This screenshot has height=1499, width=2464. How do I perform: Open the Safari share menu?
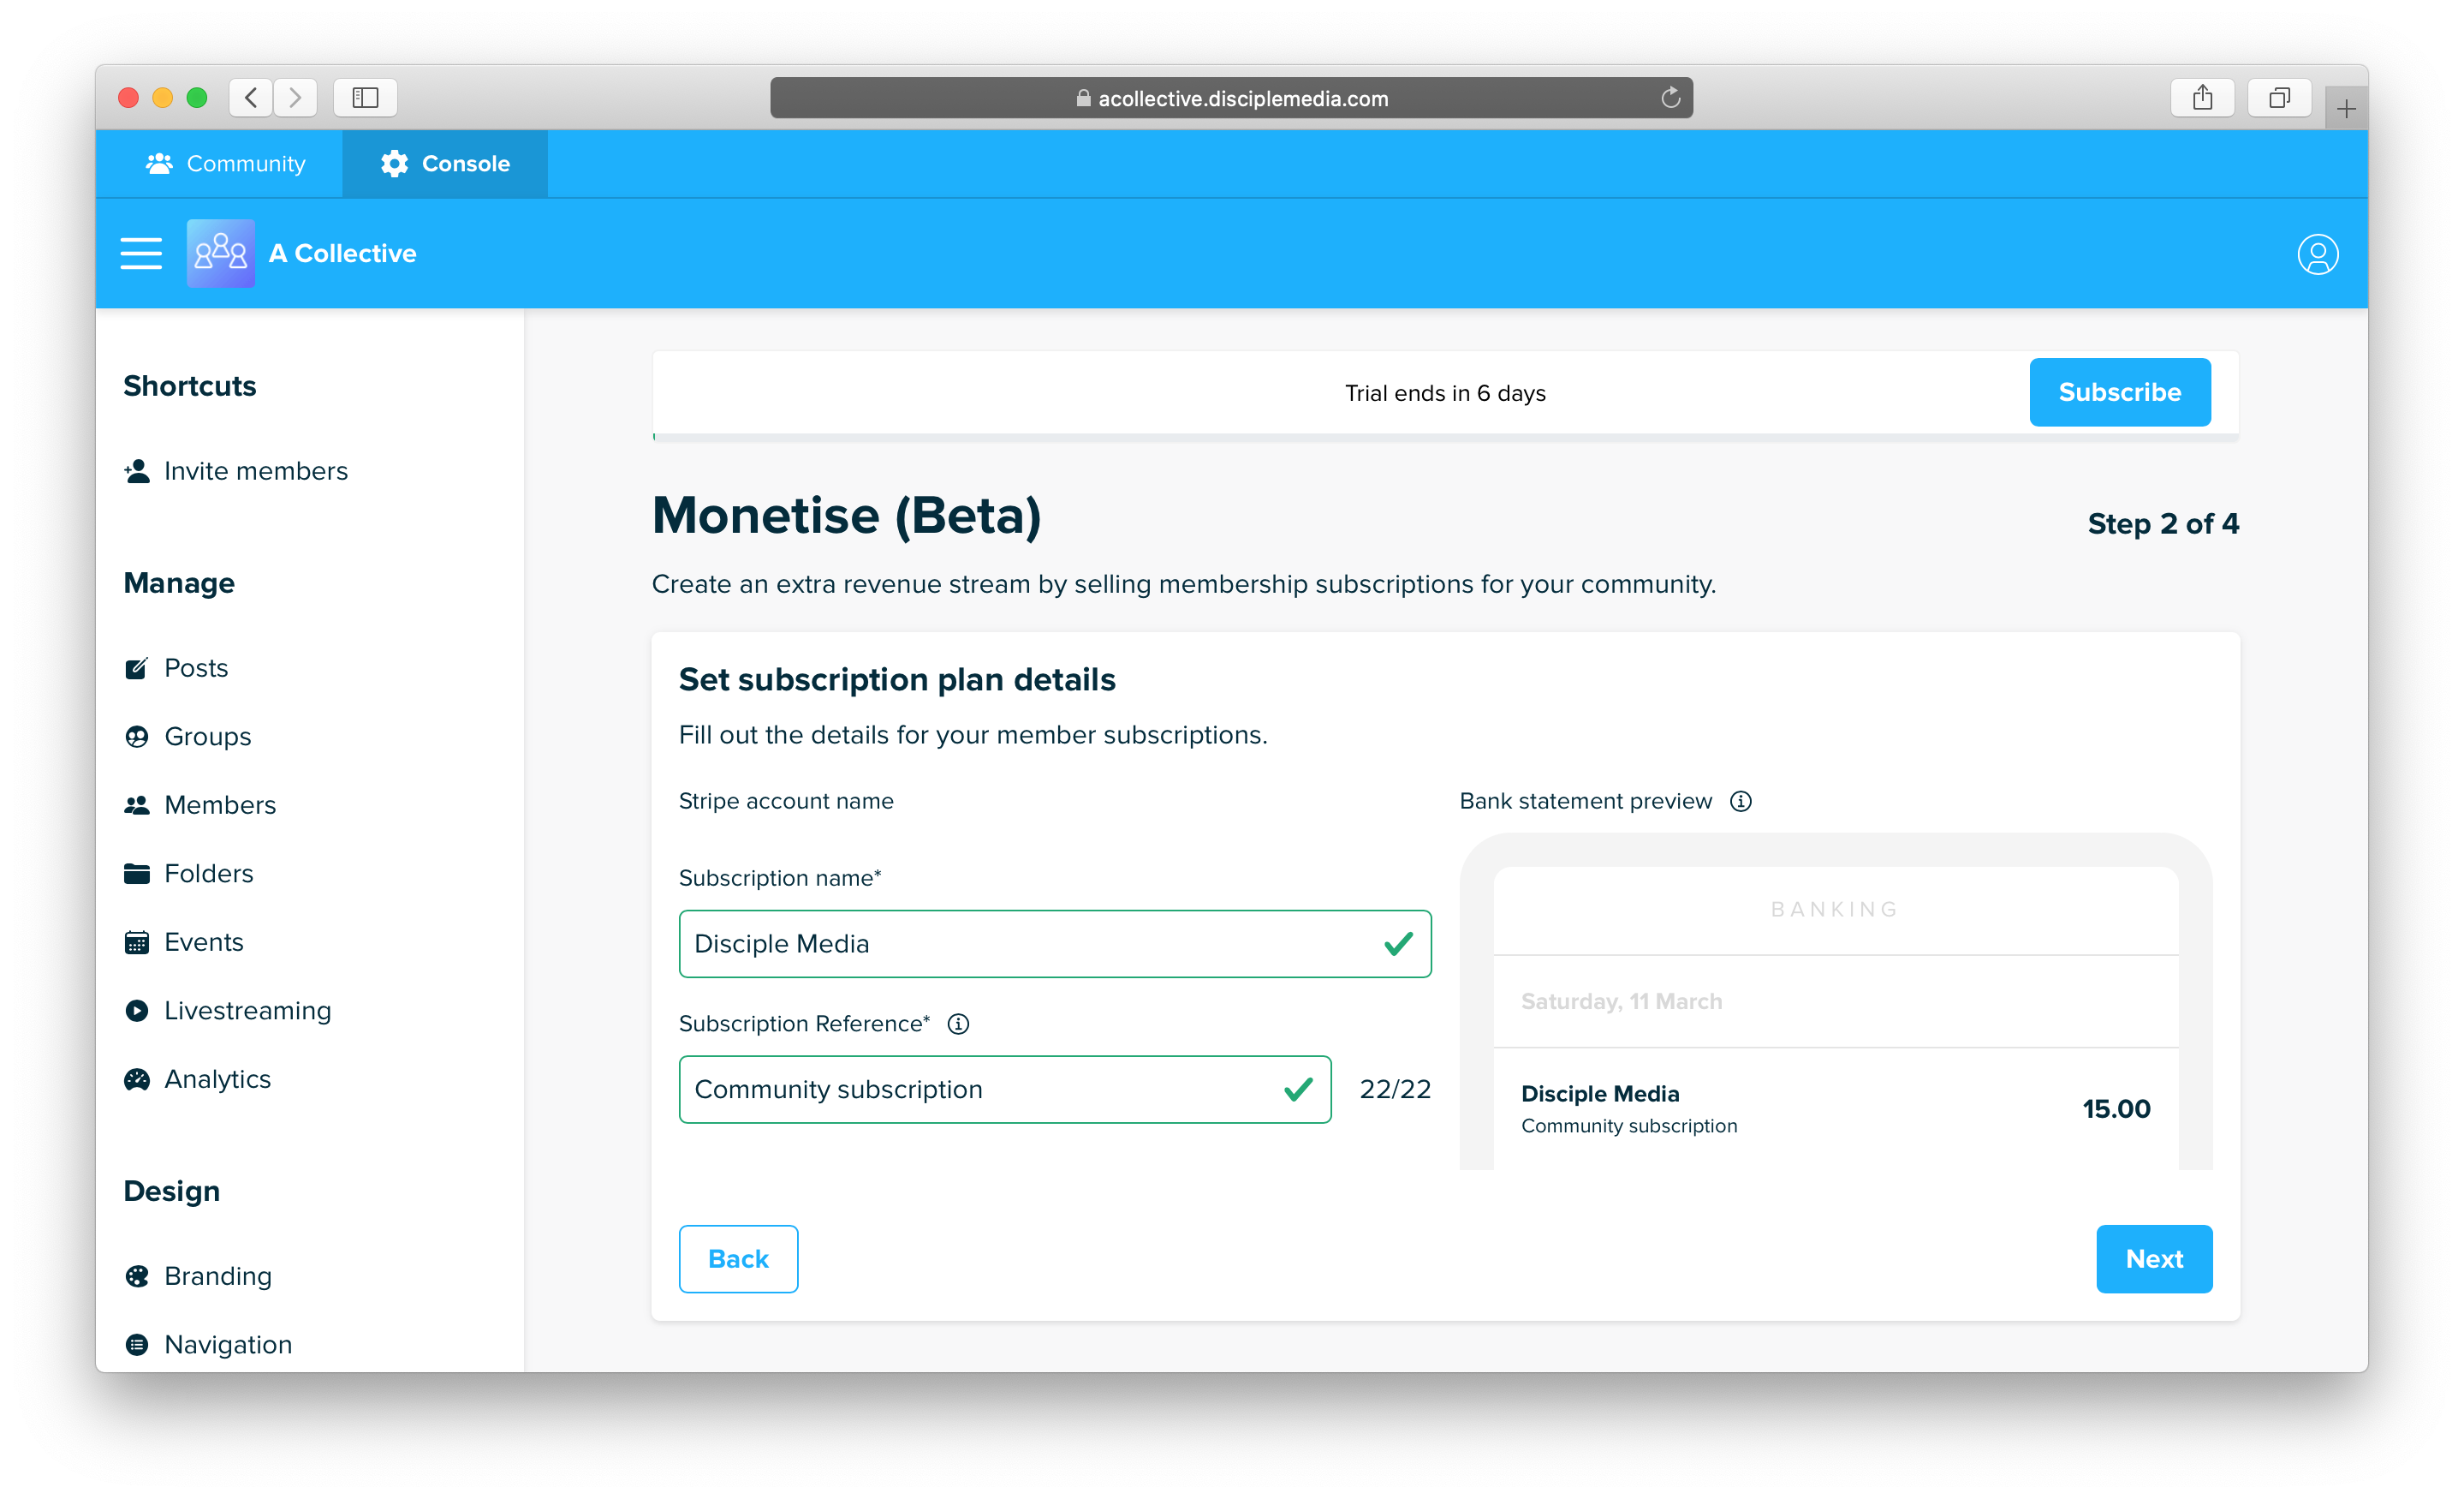pyautogui.click(x=2203, y=97)
